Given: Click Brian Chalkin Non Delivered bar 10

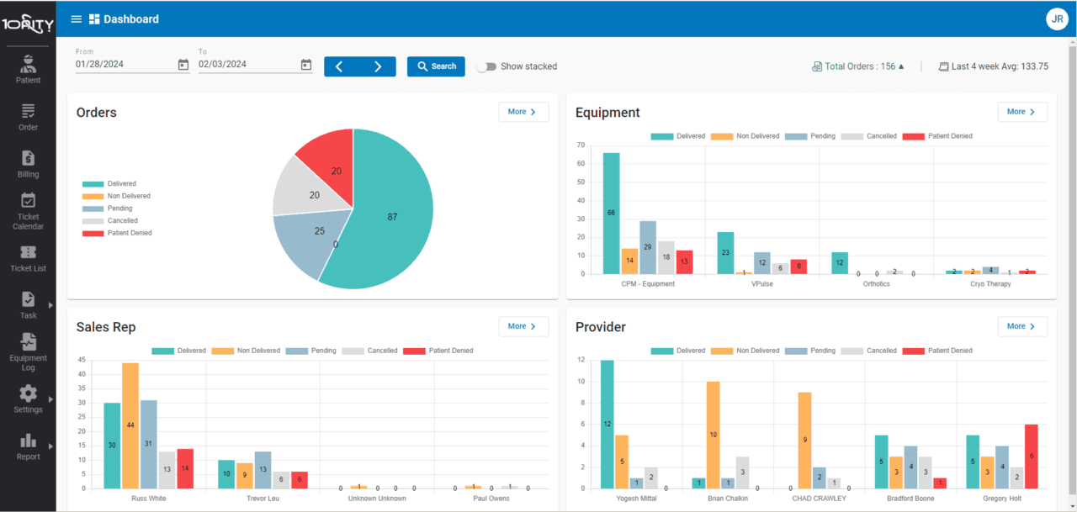Looking at the screenshot, I should (x=713, y=435).
